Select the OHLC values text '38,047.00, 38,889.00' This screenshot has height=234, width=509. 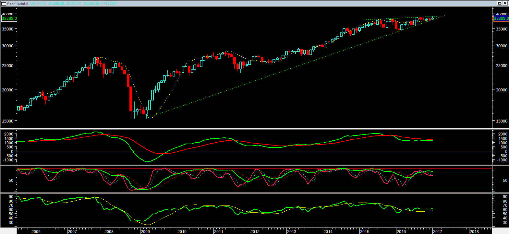coord(48,4)
